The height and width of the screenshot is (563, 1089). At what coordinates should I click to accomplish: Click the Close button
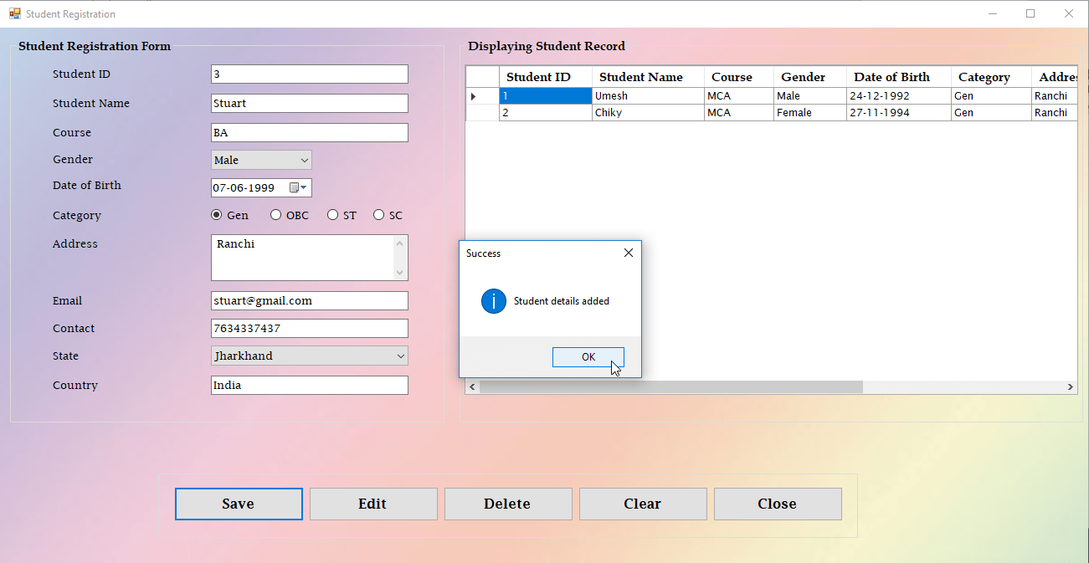tap(778, 504)
